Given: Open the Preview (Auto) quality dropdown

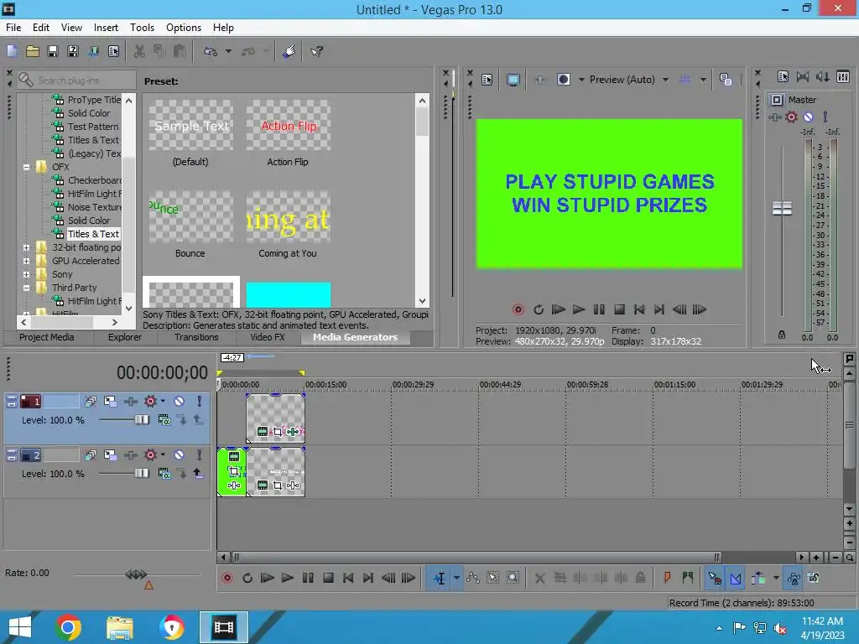Looking at the screenshot, I should point(665,80).
